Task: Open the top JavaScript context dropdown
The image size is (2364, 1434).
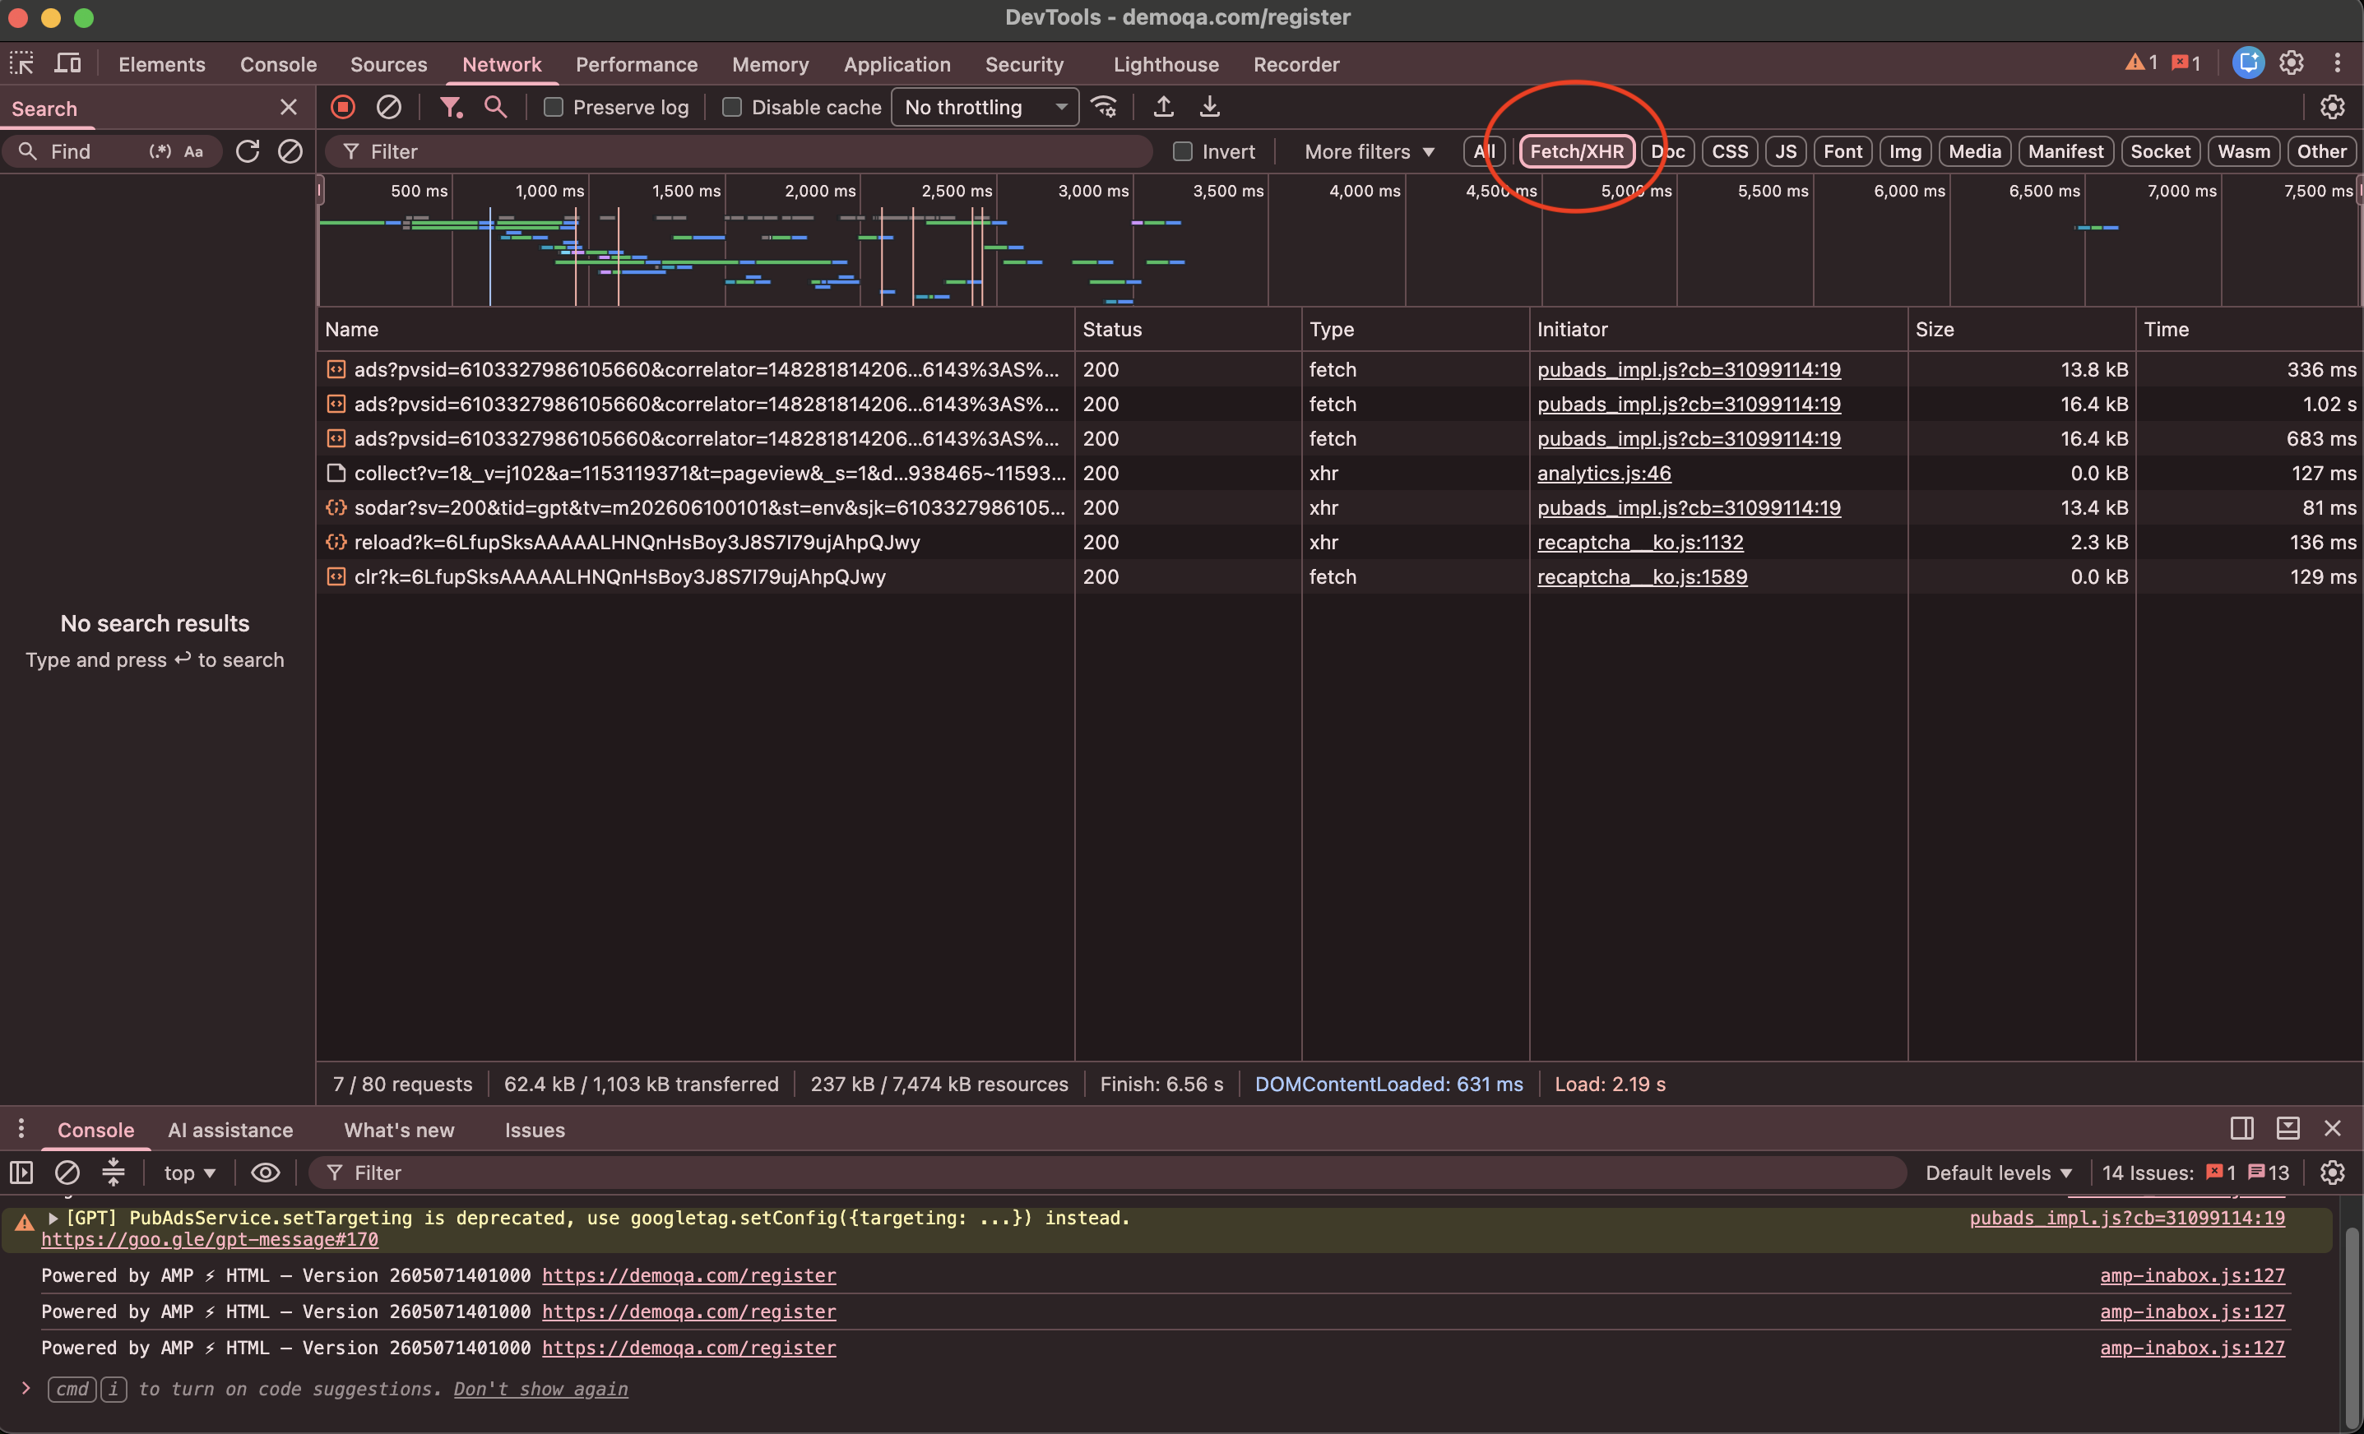Action: (189, 1173)
